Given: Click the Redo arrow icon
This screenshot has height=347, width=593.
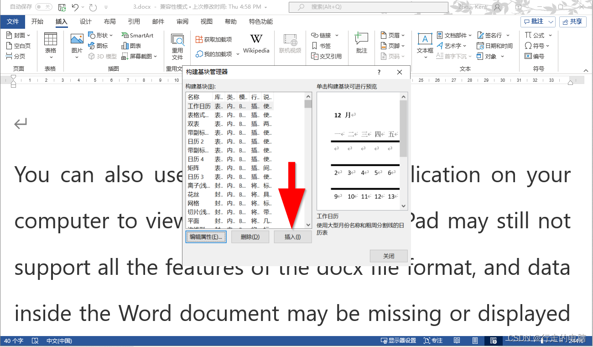Looking at the screenshot, I should tap(93, 7).
